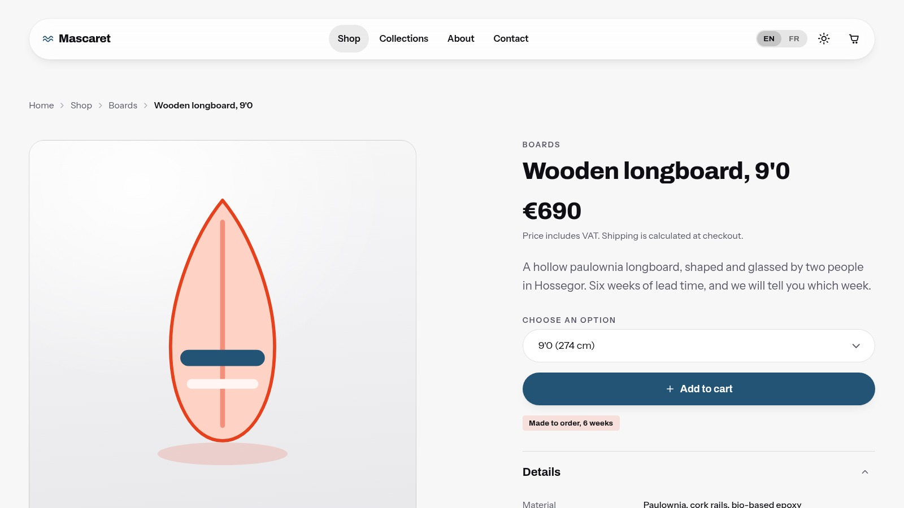Click the Shop breadcrumb link

(x=81, y=106)
